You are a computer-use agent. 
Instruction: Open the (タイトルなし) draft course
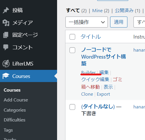98,107
